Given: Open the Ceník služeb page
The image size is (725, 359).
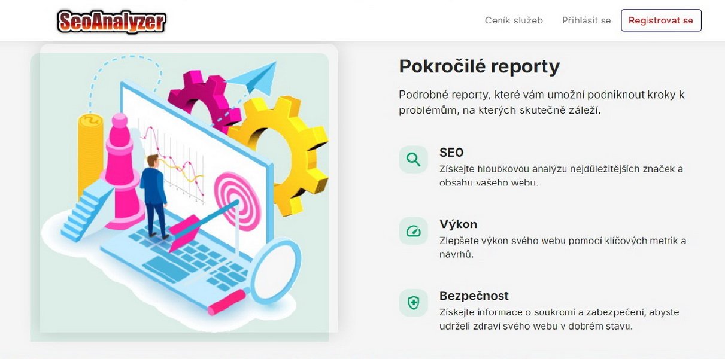Looking at the screenshot, I should click(x=514, y=20).
